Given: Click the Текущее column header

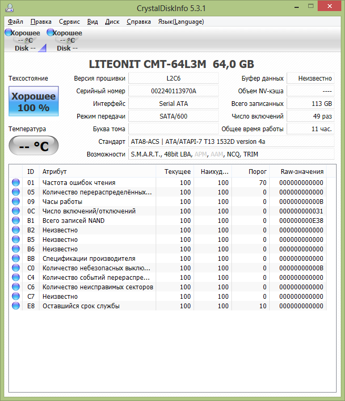Looking at the screenshot, I should coord(175,171).
